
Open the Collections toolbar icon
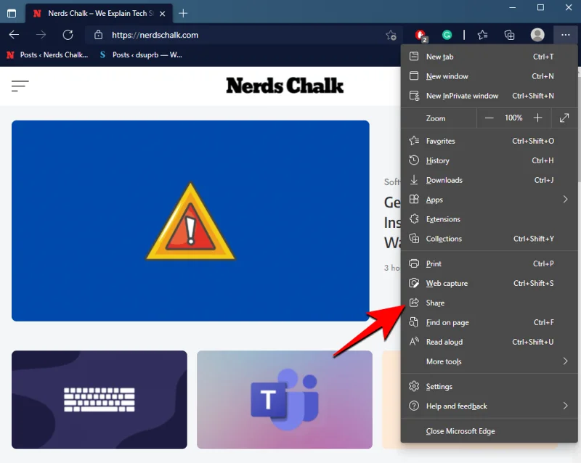(509, 35)
